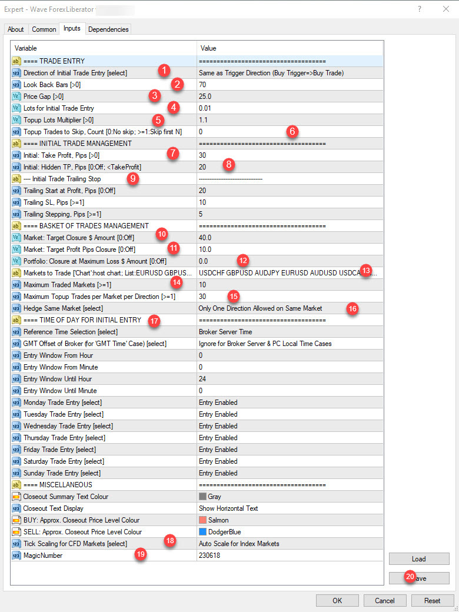This screenshot has width=459, height=612.
Task: Open the Dependencies tab
Action: point(108,29)
